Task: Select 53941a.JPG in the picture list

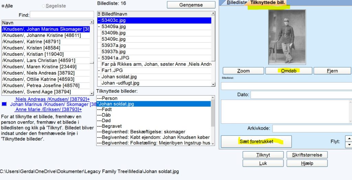Action: [x=154, y=58]
